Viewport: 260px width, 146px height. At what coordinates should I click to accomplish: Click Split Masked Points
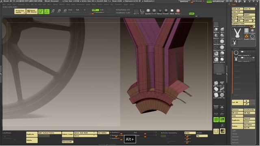tap(50, 133)
